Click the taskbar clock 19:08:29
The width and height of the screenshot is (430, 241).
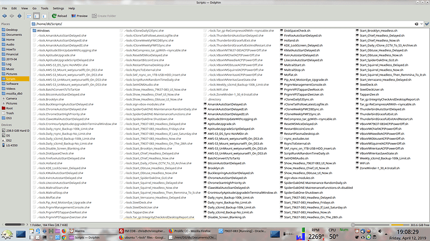[x=408, y=232]
